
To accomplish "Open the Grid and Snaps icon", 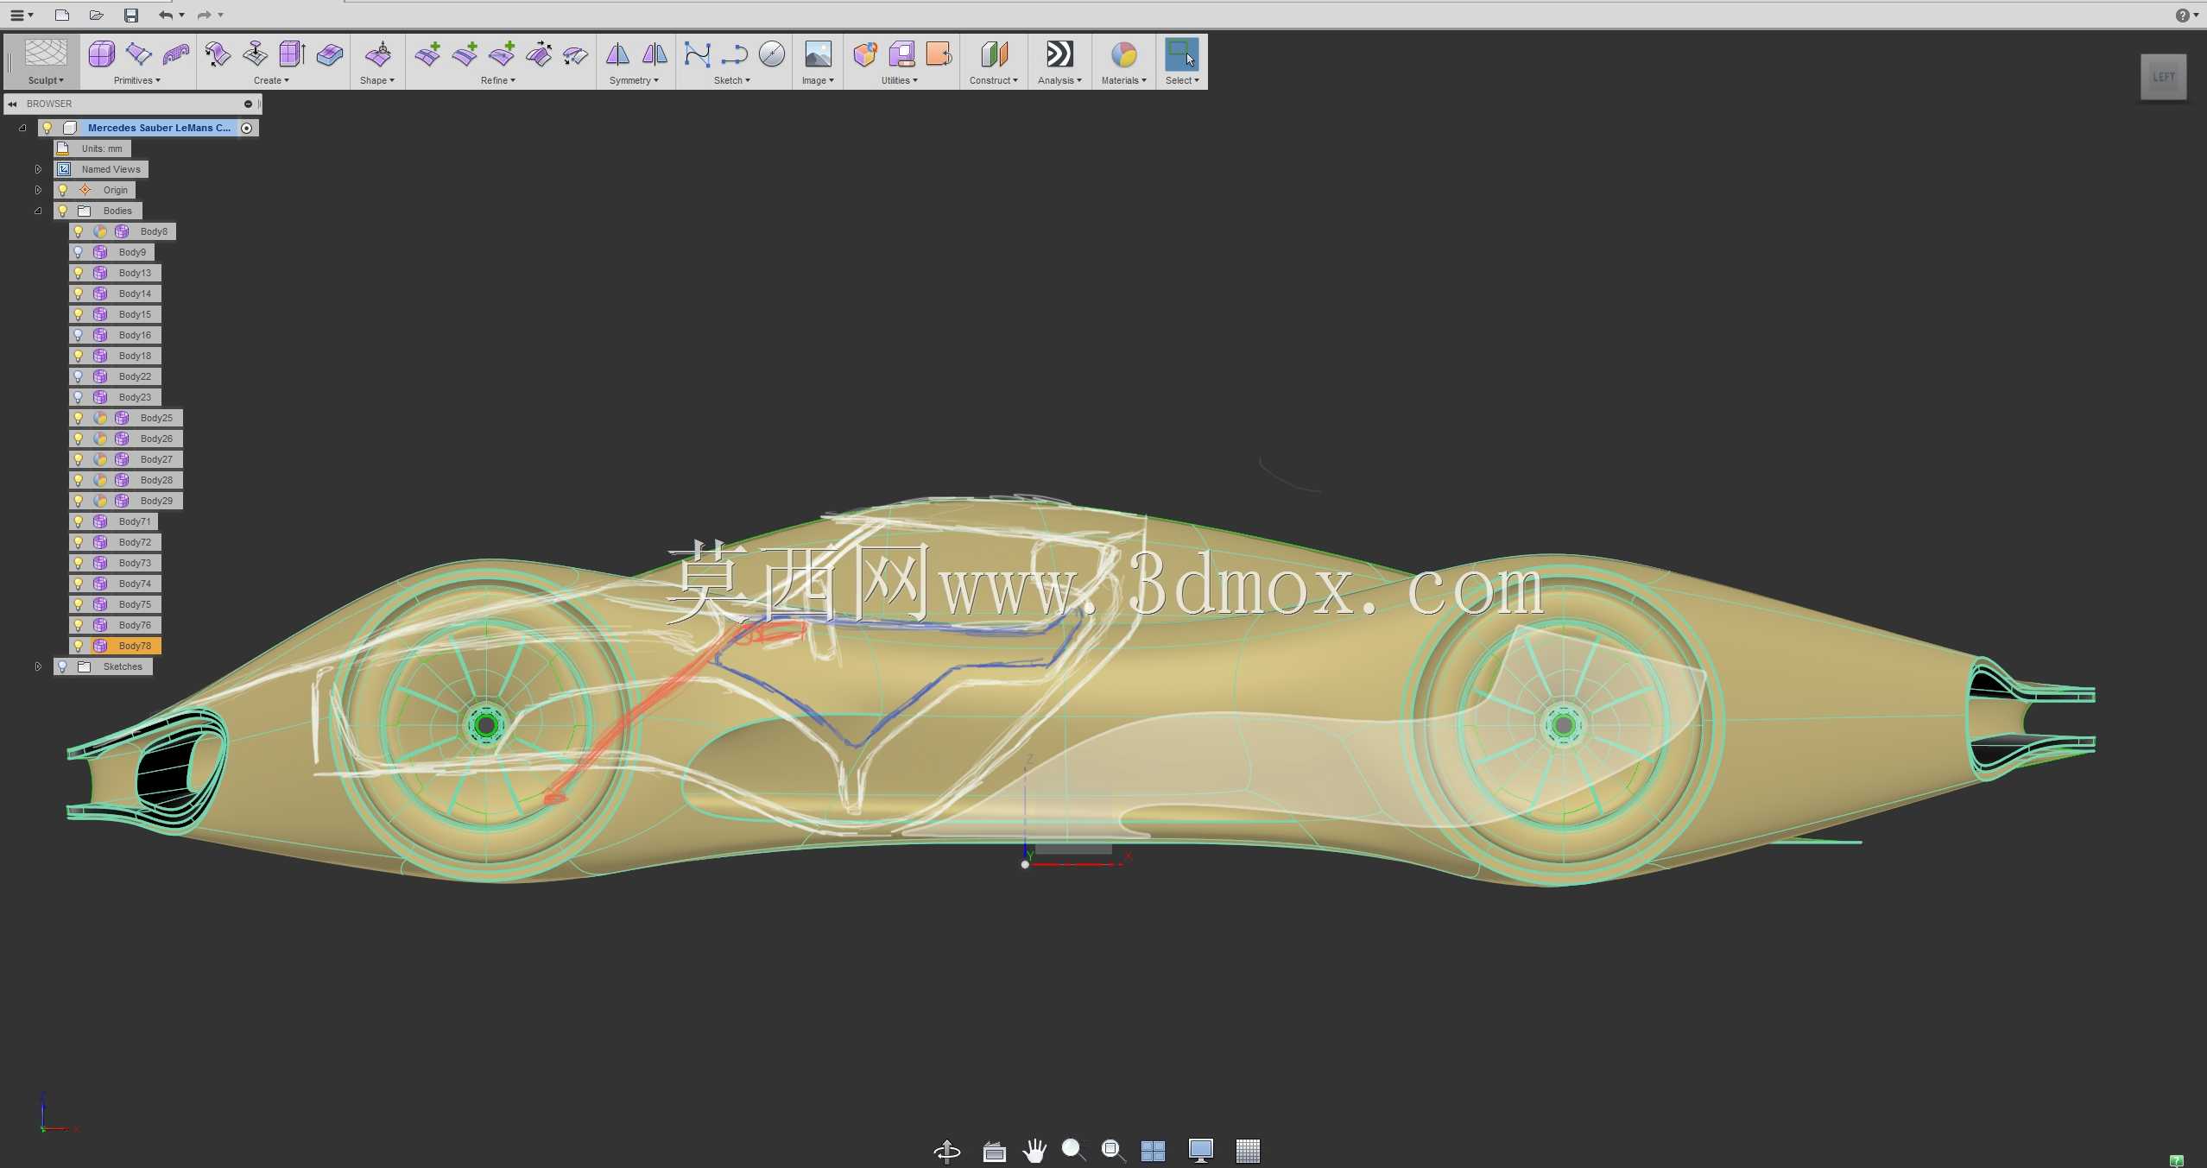I will click(x=1248, y=1151).
